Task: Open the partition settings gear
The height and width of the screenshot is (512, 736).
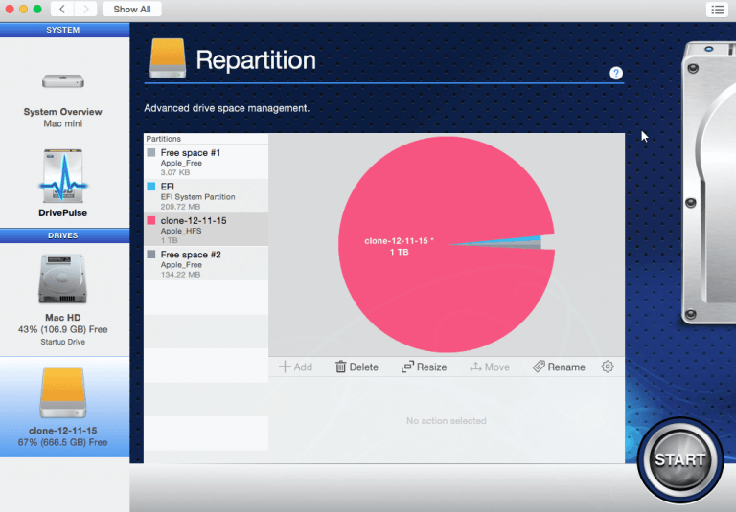Action: pyautogui.click(x=608, y=367)
